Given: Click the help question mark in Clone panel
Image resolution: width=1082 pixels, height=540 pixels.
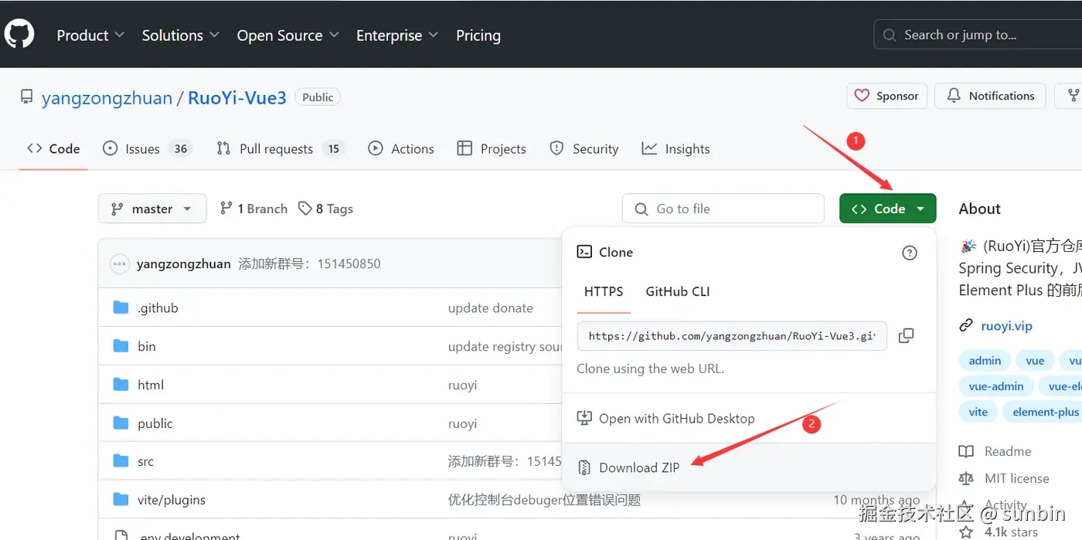Looking at the screenshot, I should tap(910, 253).
